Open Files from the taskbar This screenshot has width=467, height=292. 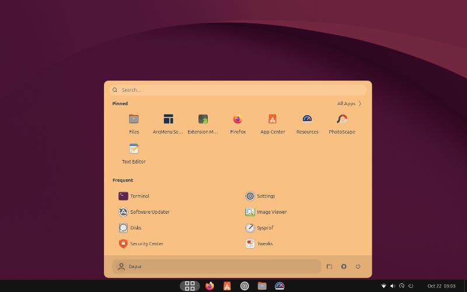(x=262, y=286)
